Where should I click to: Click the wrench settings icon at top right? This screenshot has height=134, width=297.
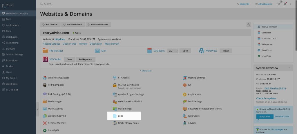tap(249, 24)
